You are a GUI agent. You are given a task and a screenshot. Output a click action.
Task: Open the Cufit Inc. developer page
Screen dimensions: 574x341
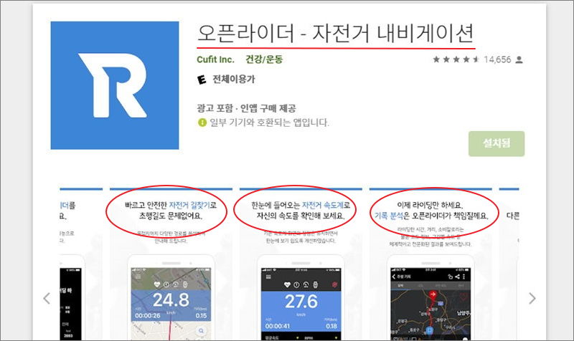tap(215, 59)
